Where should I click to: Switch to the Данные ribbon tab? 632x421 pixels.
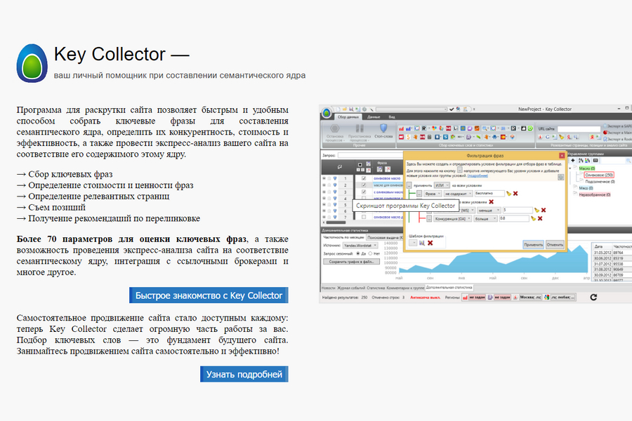coord(374,116)
